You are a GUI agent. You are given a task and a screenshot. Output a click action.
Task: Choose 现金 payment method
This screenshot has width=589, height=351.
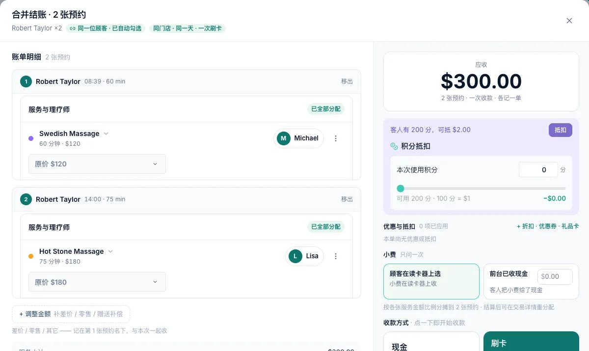pyautogui.click(x=431, y=342)
